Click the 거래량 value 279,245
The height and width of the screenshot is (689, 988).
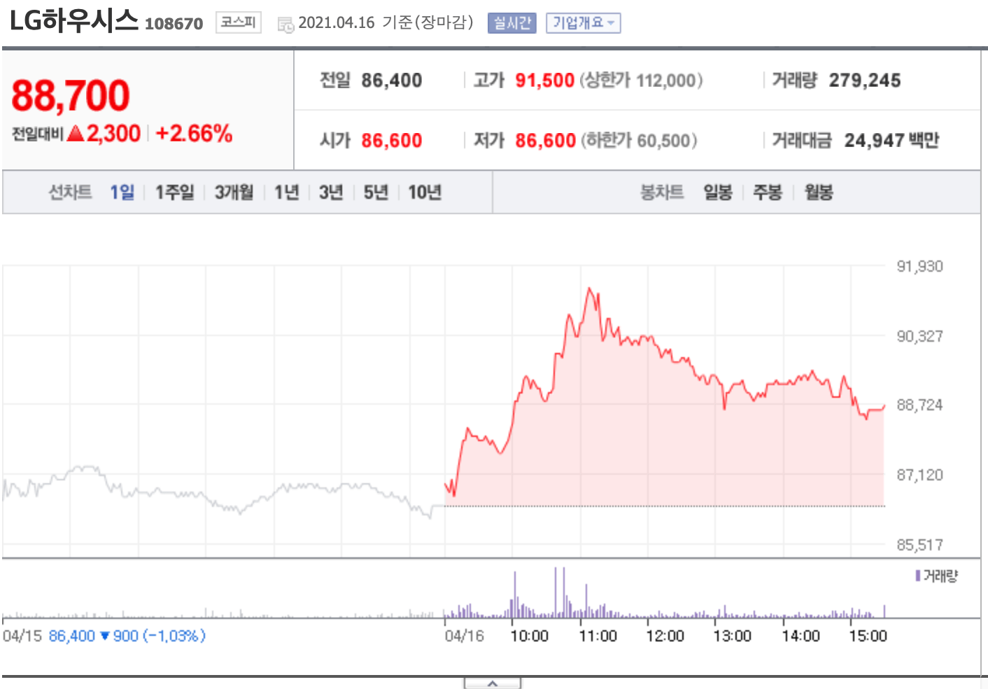tap(865, 81)
